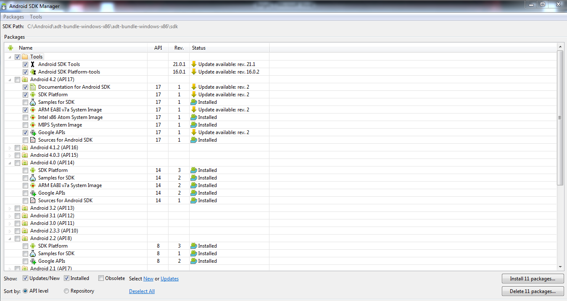Collapse the Android 4.2 (API 17) node

point(10,79)
